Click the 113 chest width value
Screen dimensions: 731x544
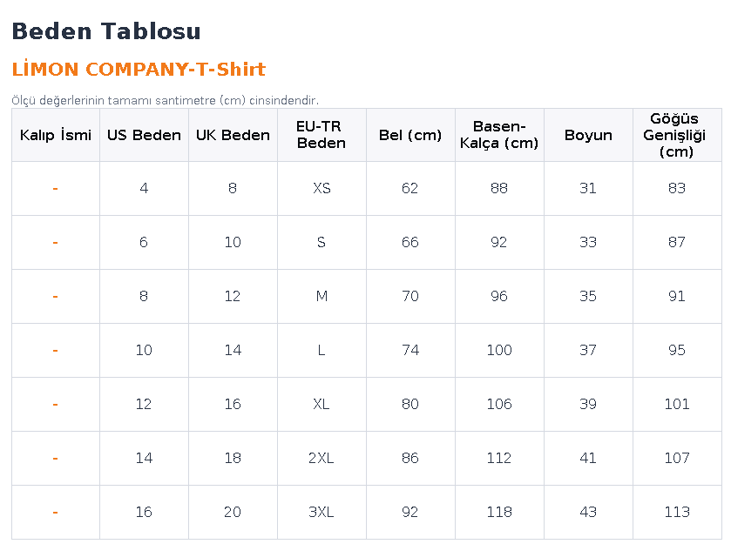point(677,513)
